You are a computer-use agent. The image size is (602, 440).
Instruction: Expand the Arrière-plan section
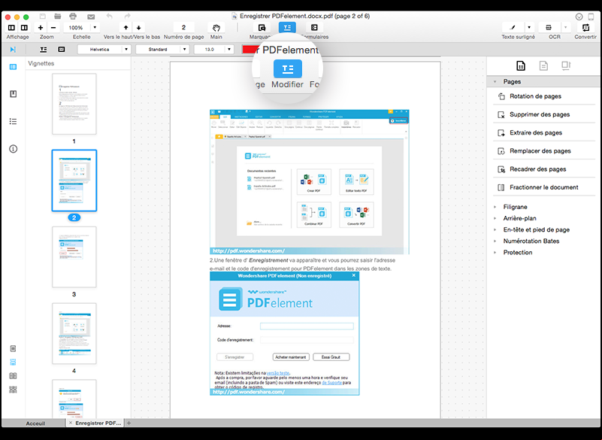495,218
